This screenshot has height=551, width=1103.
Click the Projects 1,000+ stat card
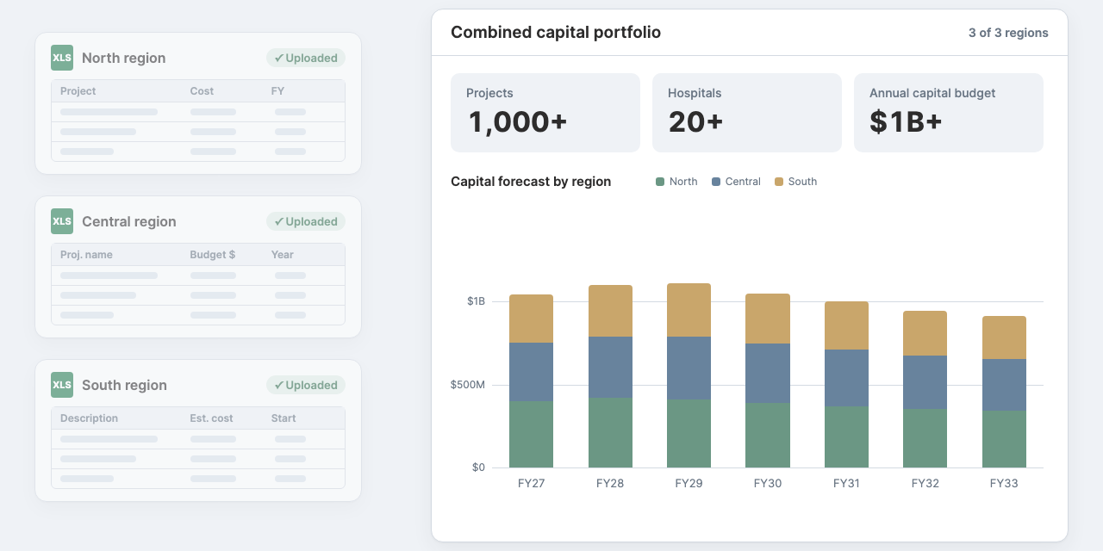[x=545, y=113]
